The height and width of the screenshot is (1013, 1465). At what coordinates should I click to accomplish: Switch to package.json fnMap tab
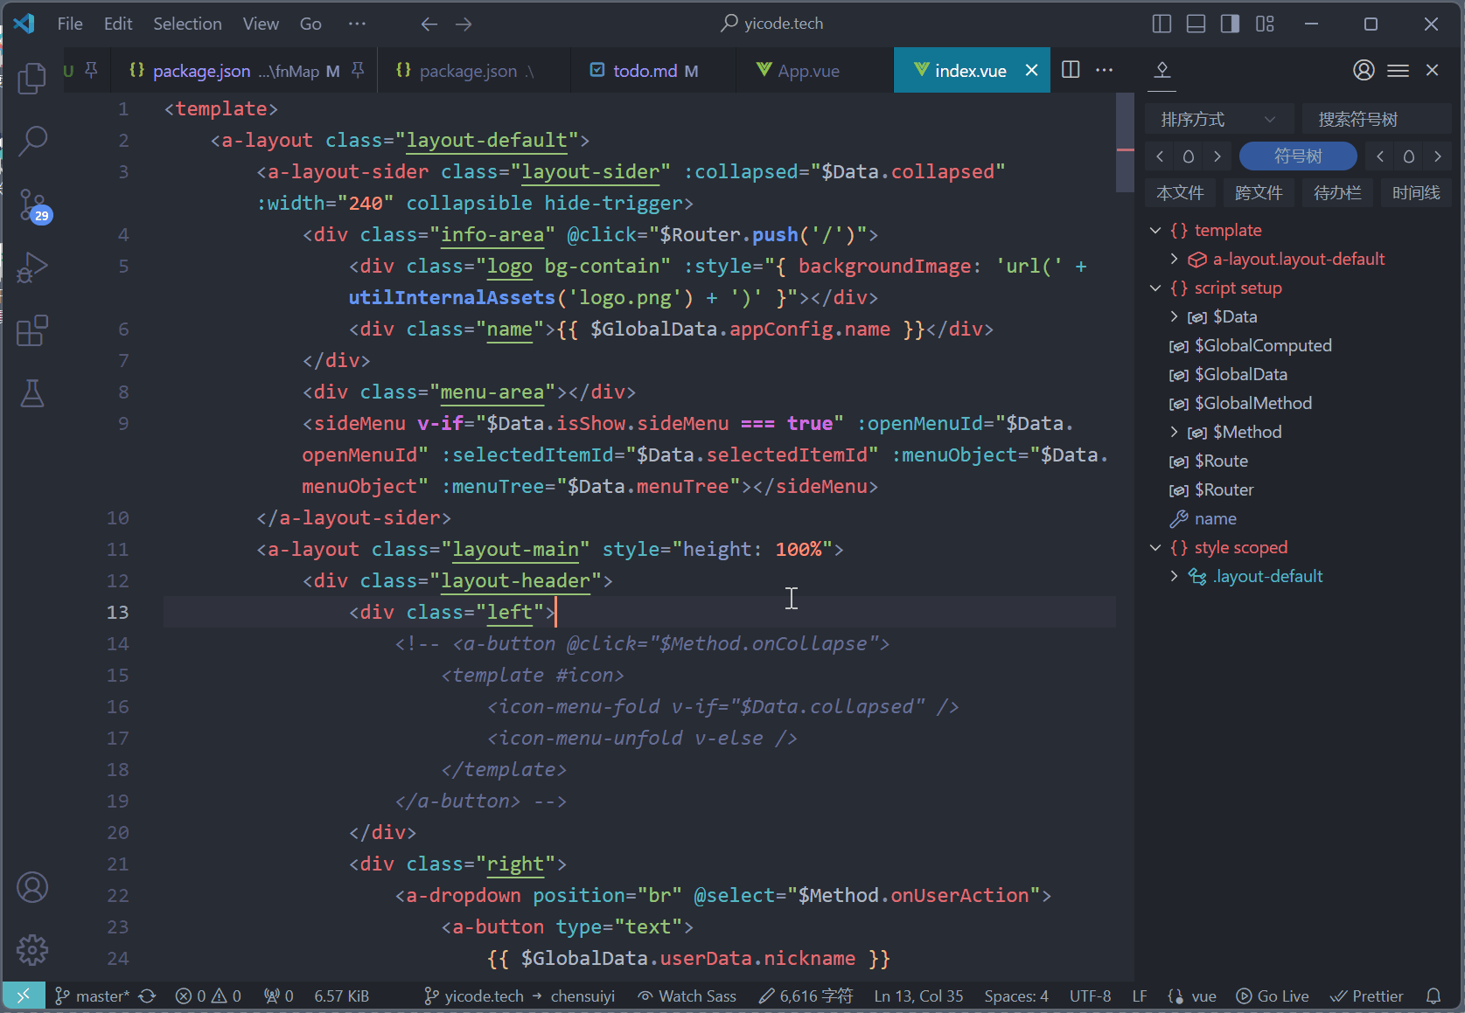[x=244, y=70]
